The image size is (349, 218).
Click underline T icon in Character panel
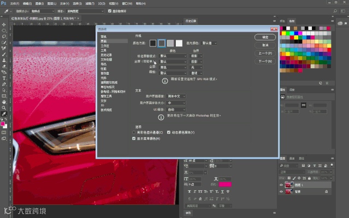(x=222, y=192)
